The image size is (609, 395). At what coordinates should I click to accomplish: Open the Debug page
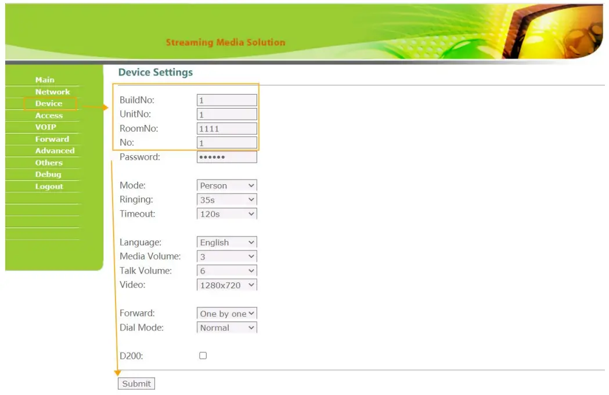point(48,174)
